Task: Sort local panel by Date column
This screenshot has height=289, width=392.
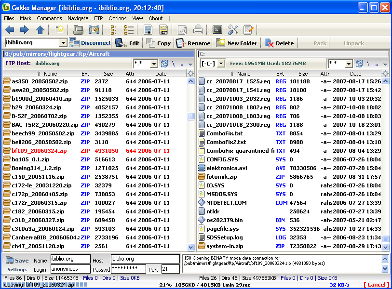Action: (x=355, y=74)
